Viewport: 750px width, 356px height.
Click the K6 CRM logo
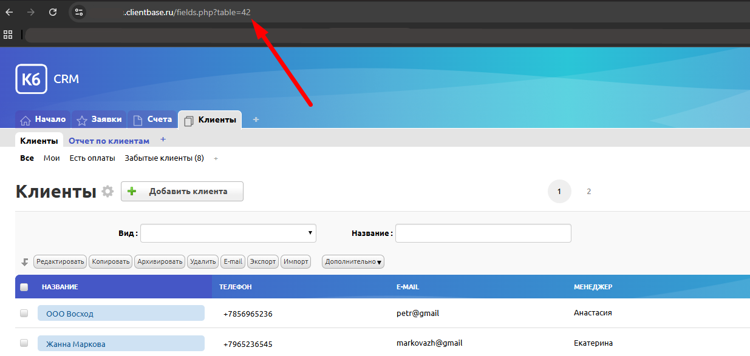coord(32,79)
